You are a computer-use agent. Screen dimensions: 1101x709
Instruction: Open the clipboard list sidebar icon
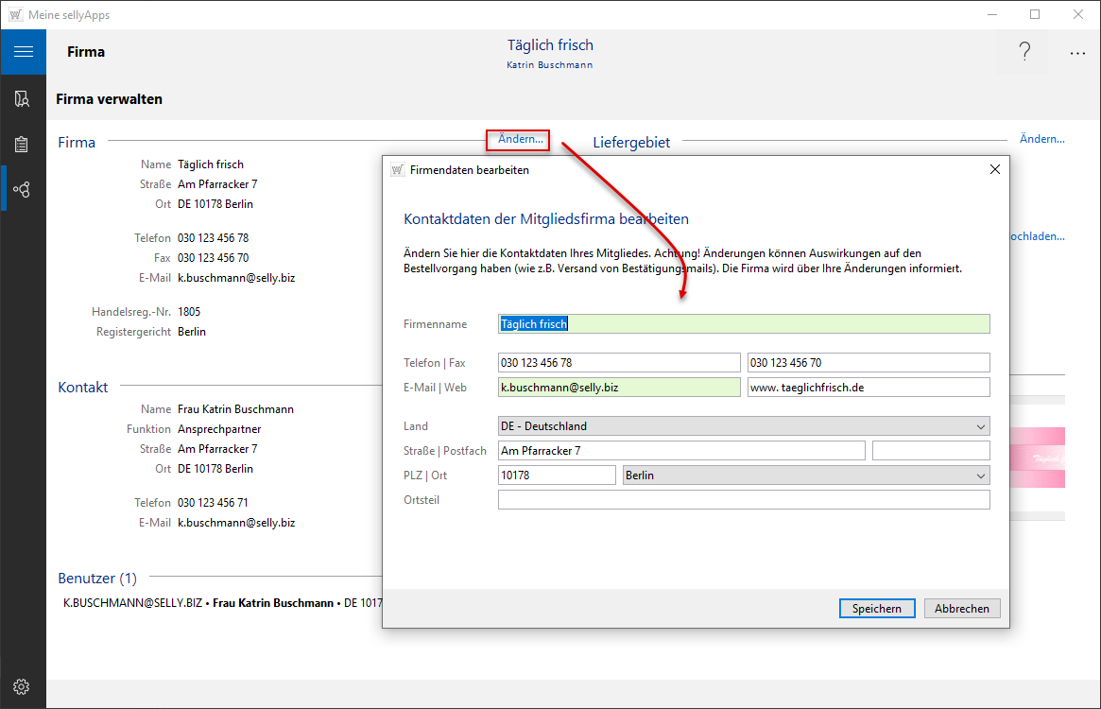click(x=23, y=145)
